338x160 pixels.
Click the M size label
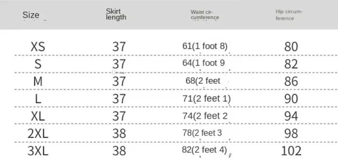[x=38, y=82]
